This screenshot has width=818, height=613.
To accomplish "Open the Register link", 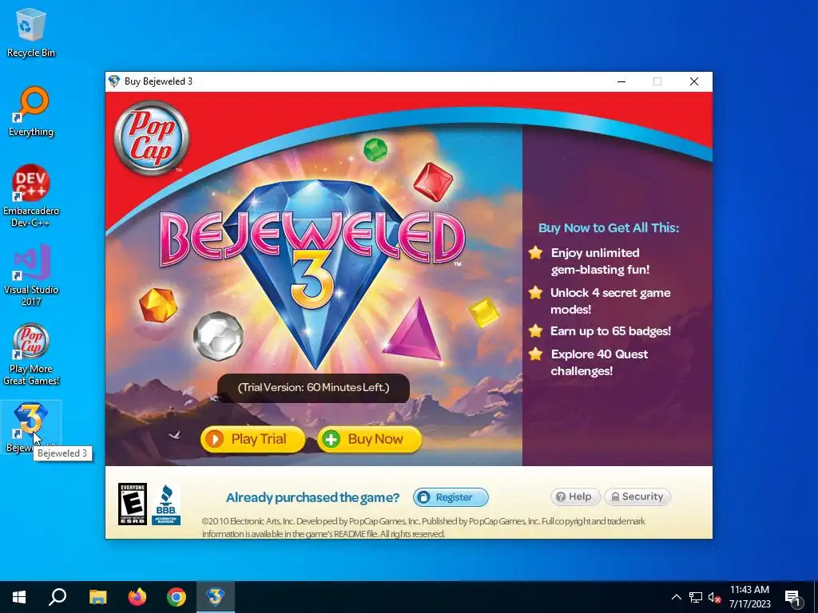I will click(451, 497).
